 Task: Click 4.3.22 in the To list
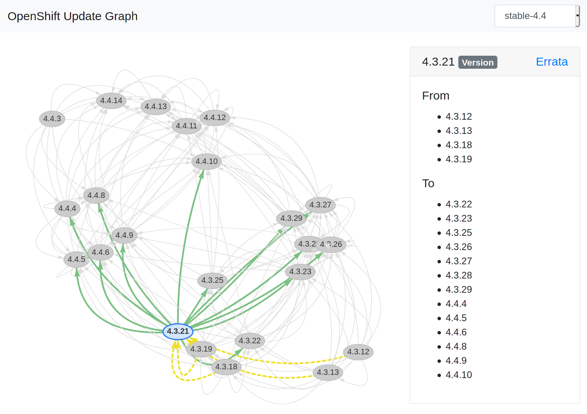(459, 204)
